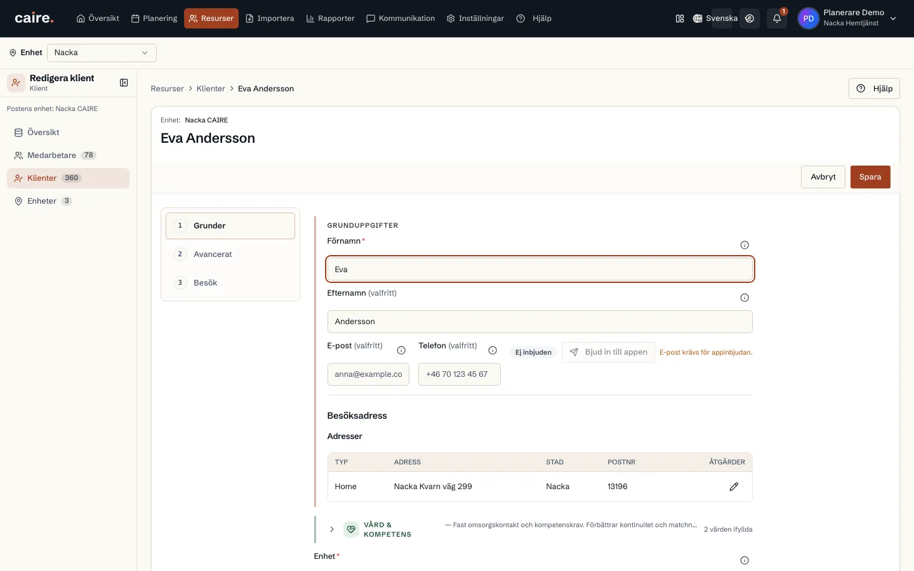Click the Redigera klient user icon
914x571 pixels.
click(16, 82)
